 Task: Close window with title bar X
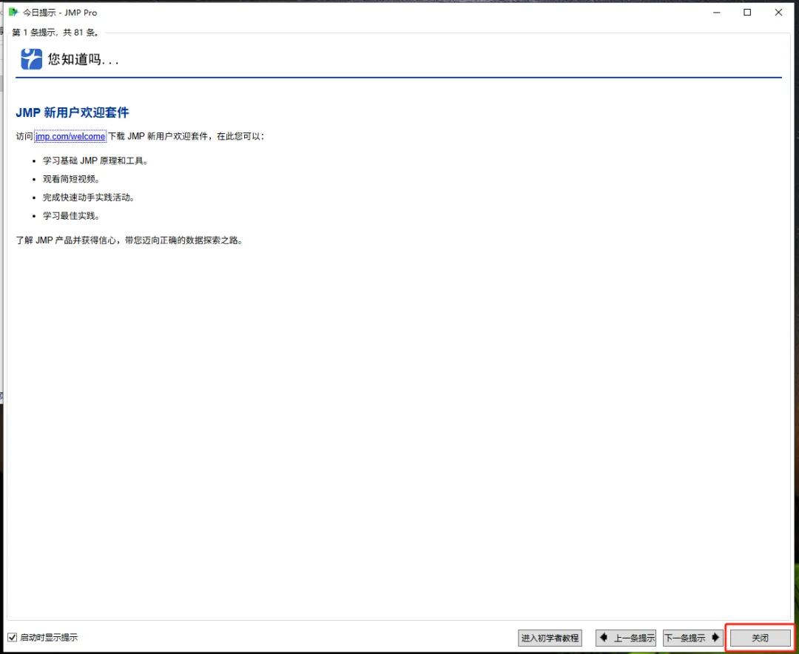point(778,13)
